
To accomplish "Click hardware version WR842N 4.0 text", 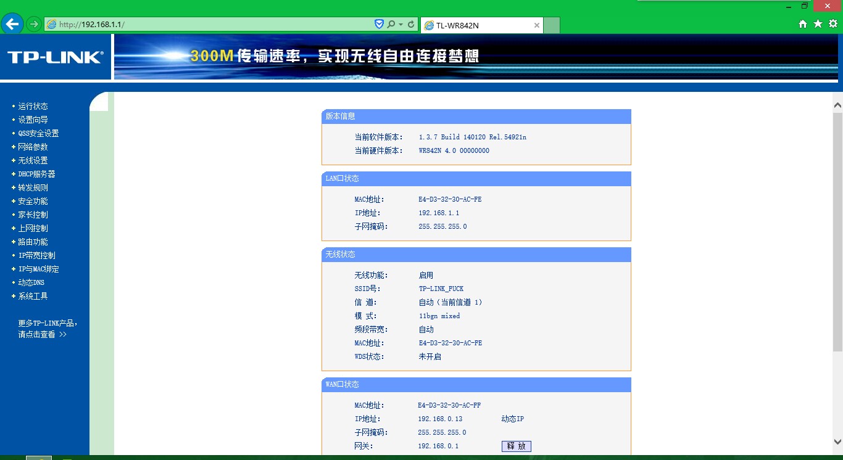I will tap(454, 150).
